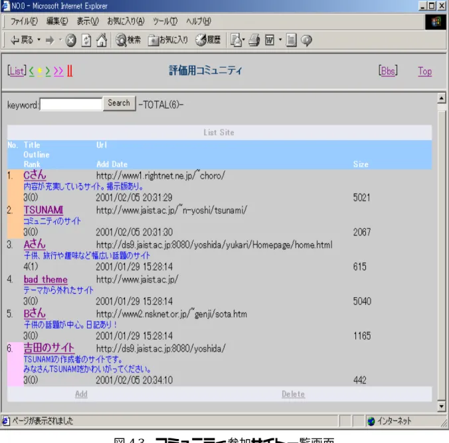Click the [List] link
449x443 pixels.
click(x=17, y=71)
